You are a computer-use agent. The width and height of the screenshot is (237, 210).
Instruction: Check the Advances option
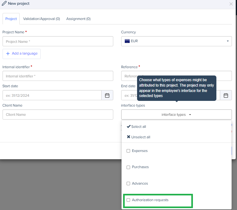[x=128, y=184]
